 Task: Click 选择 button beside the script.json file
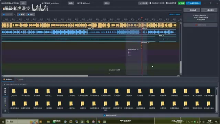click(x=71, y=3)
